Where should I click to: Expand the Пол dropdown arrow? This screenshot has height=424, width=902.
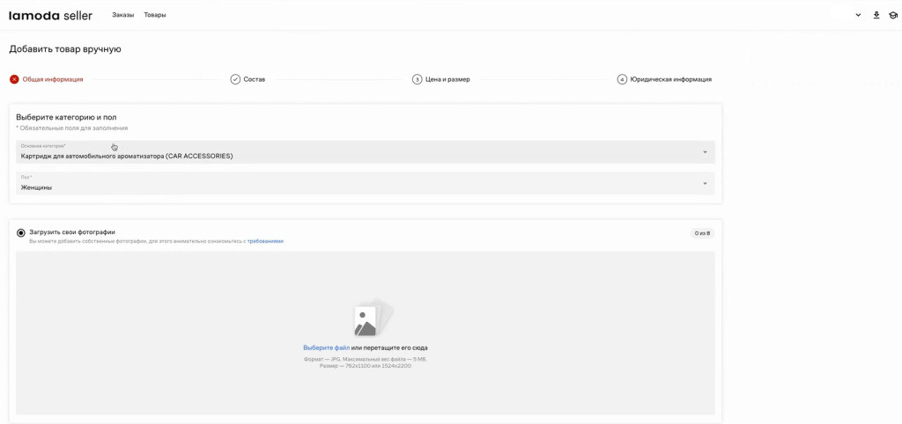[705, 184]
